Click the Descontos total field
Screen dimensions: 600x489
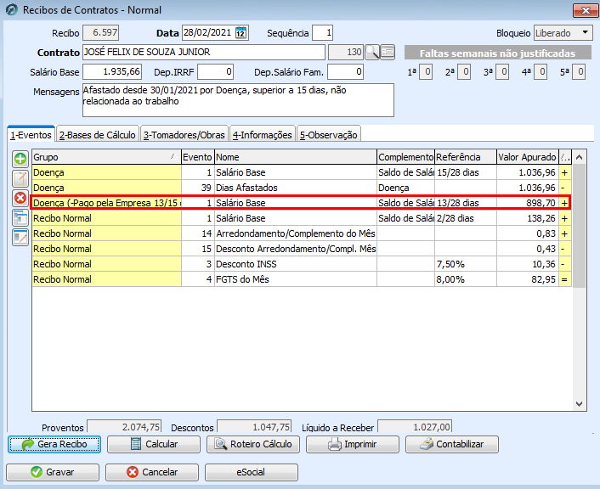tap(254, 427)
